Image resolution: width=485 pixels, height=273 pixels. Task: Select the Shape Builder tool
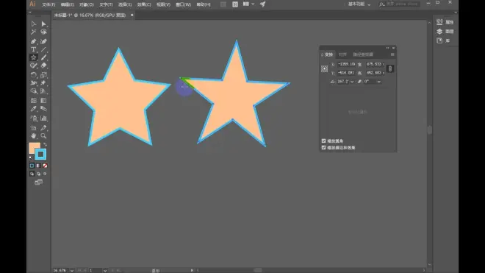(x=33, y=91)
